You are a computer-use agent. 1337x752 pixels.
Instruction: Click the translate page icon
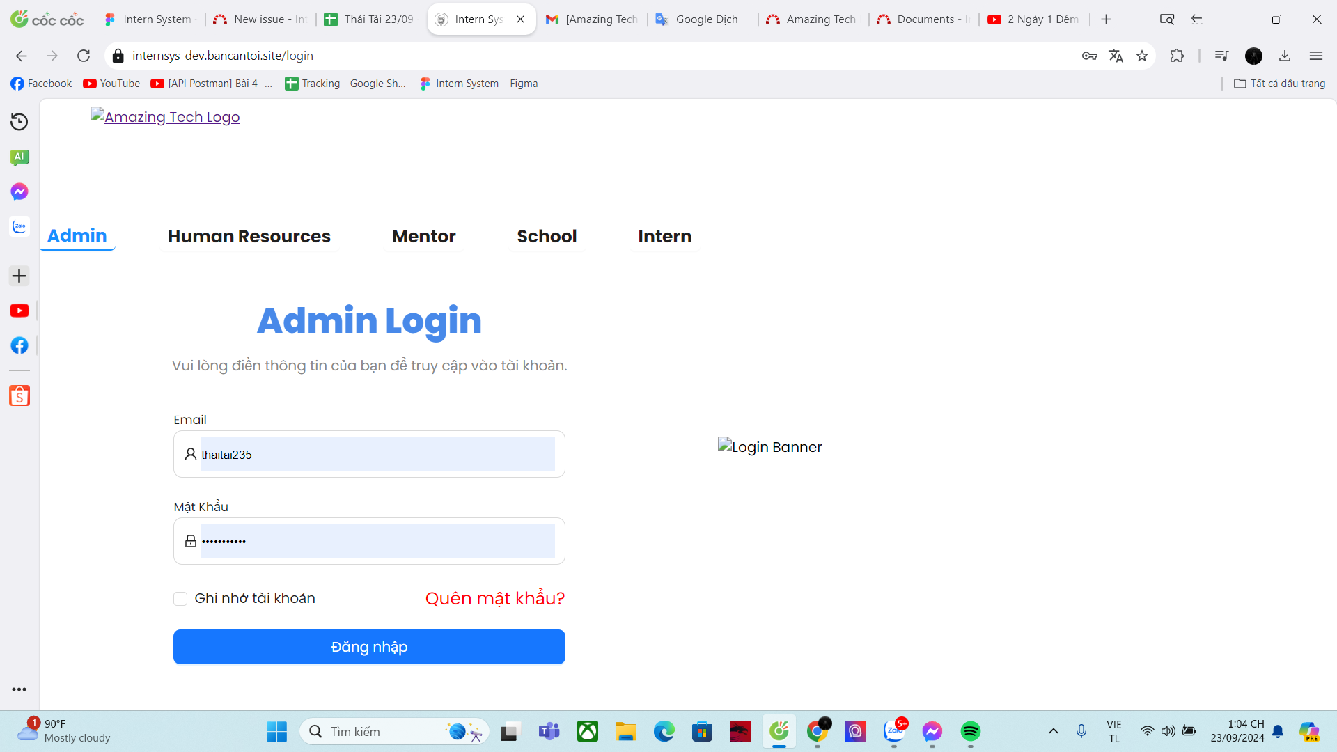1116,56
